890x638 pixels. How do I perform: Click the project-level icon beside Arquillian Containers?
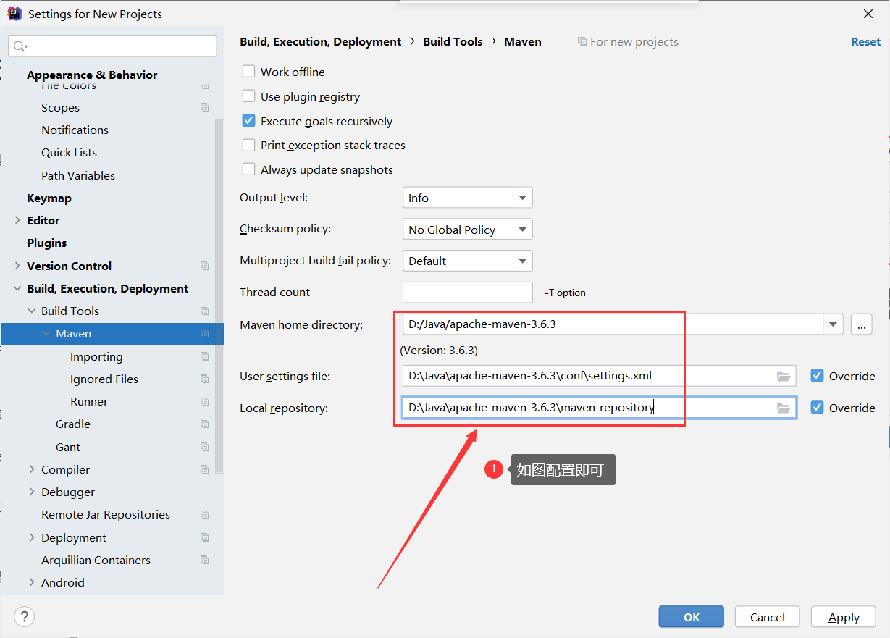click(205, 560)
